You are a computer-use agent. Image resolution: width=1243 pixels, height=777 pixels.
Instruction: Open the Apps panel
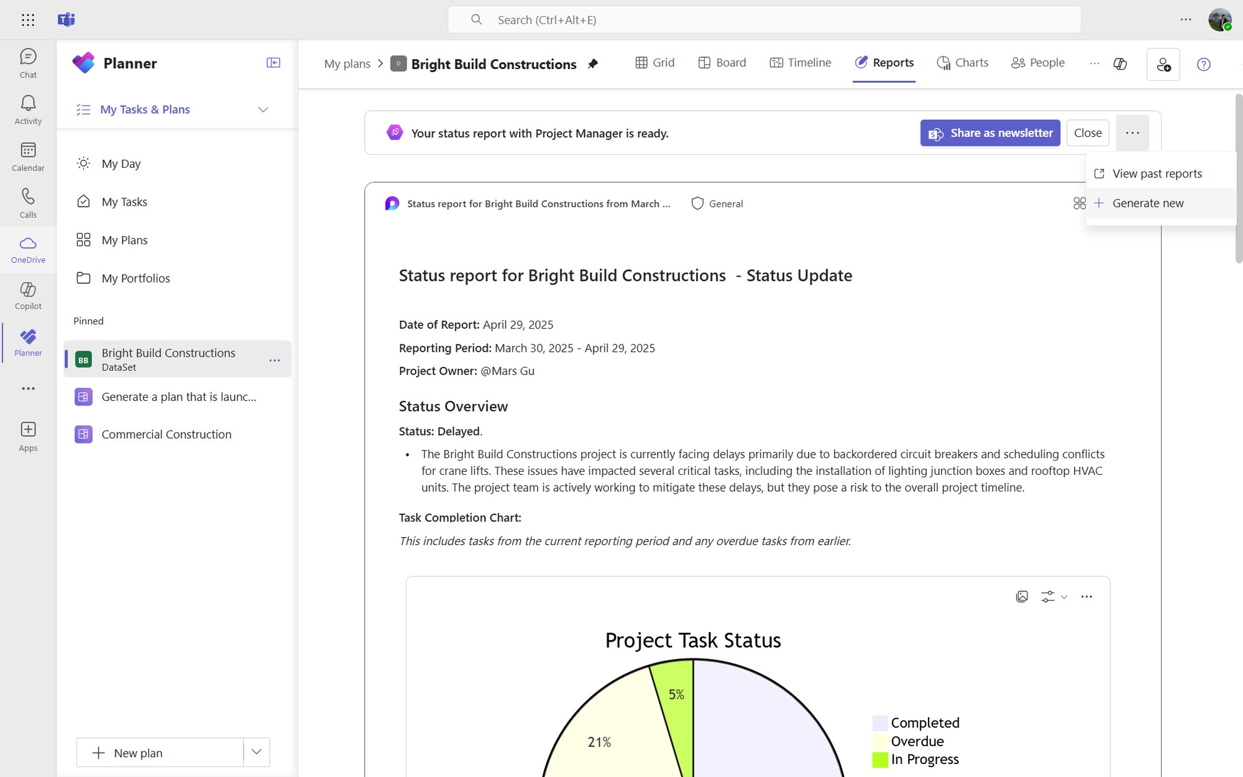28,435
